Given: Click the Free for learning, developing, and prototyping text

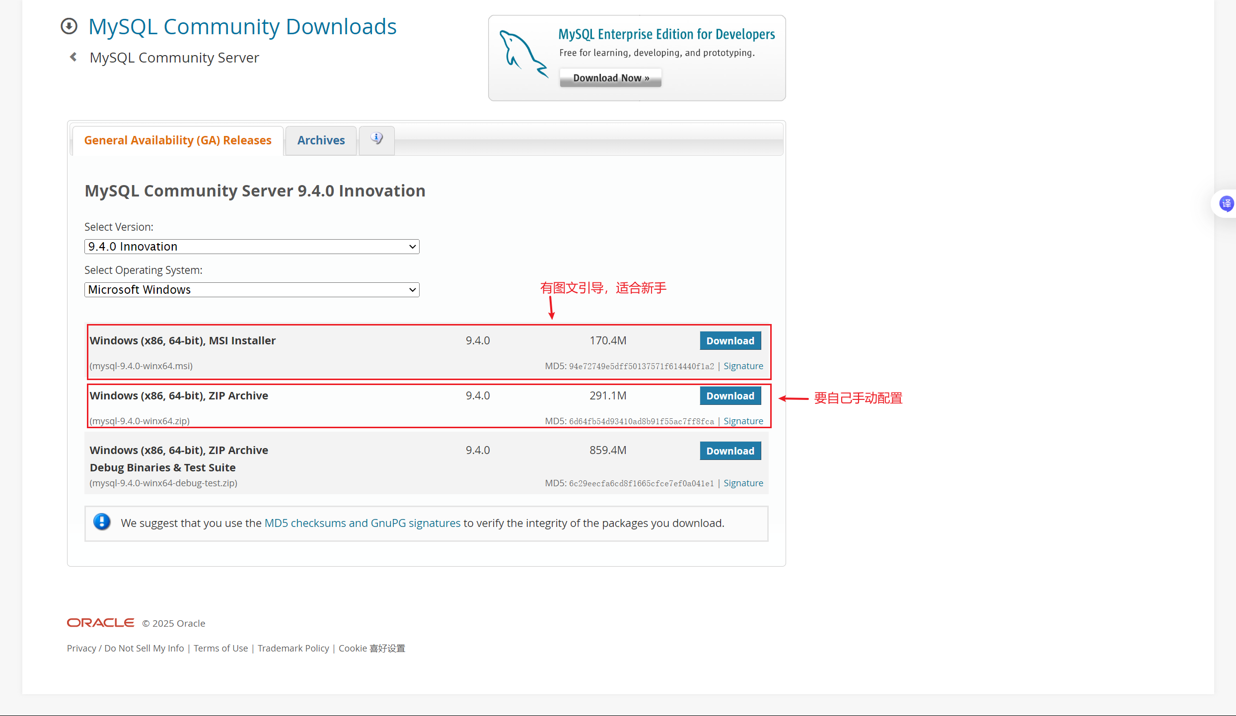Looking at the screenshot, I should (x=657, y=53).
